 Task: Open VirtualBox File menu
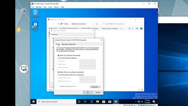(x=33, y=7)
